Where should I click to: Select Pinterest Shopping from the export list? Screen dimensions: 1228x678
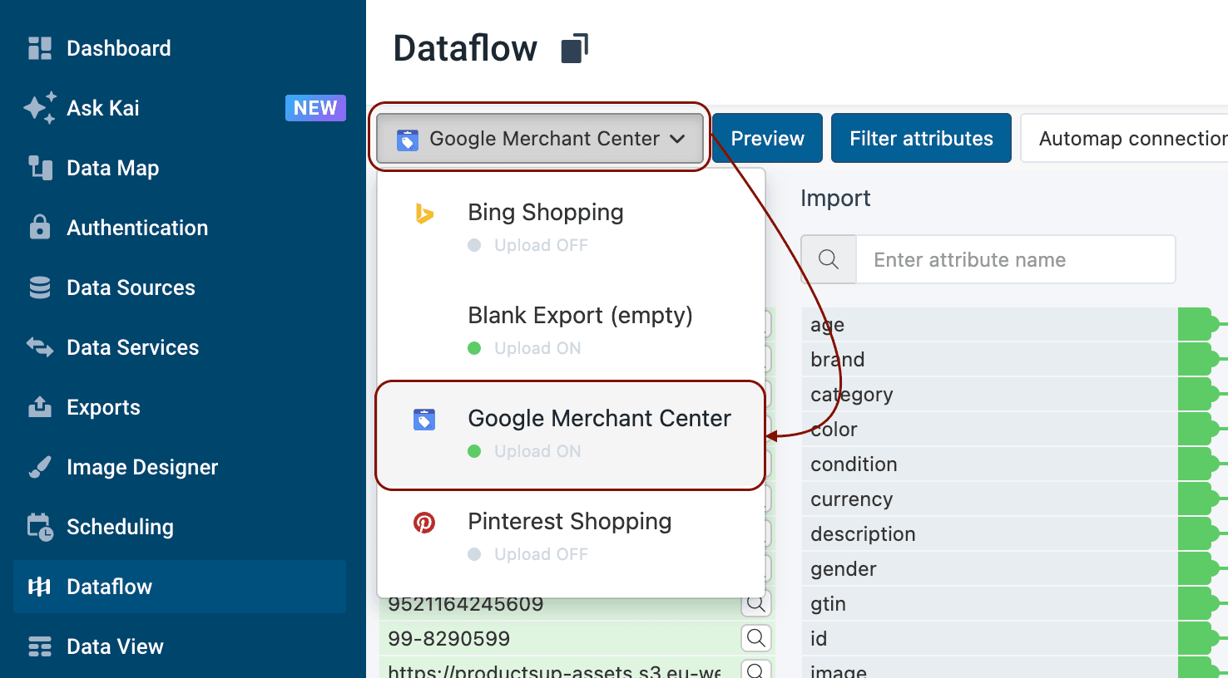(571, 535)
